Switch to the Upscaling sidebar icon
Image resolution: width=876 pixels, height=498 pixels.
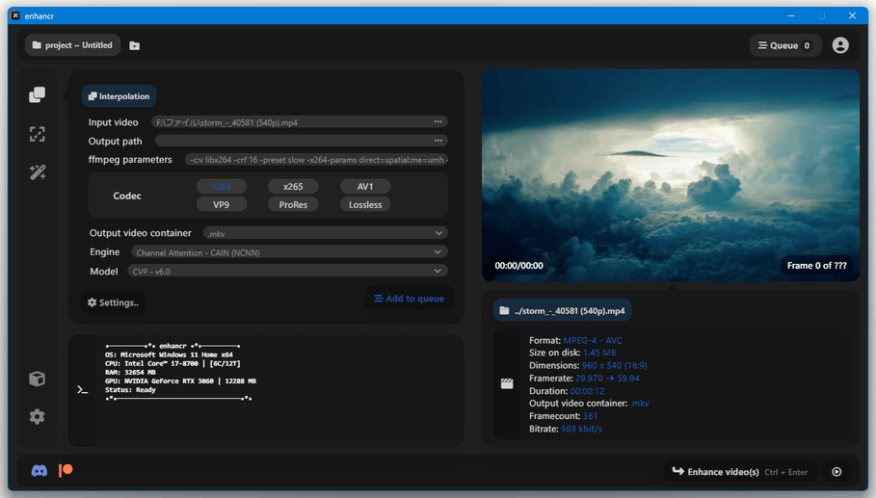click(37, 134)
